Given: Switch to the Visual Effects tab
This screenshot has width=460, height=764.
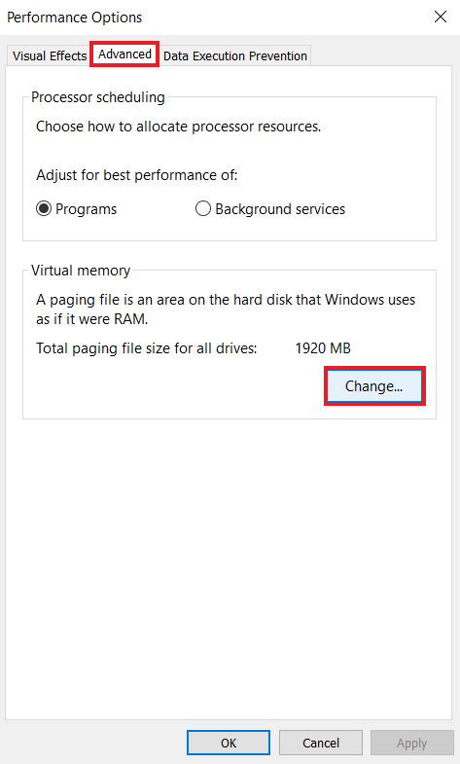Looking at the screenshot, I should point(50,56).
